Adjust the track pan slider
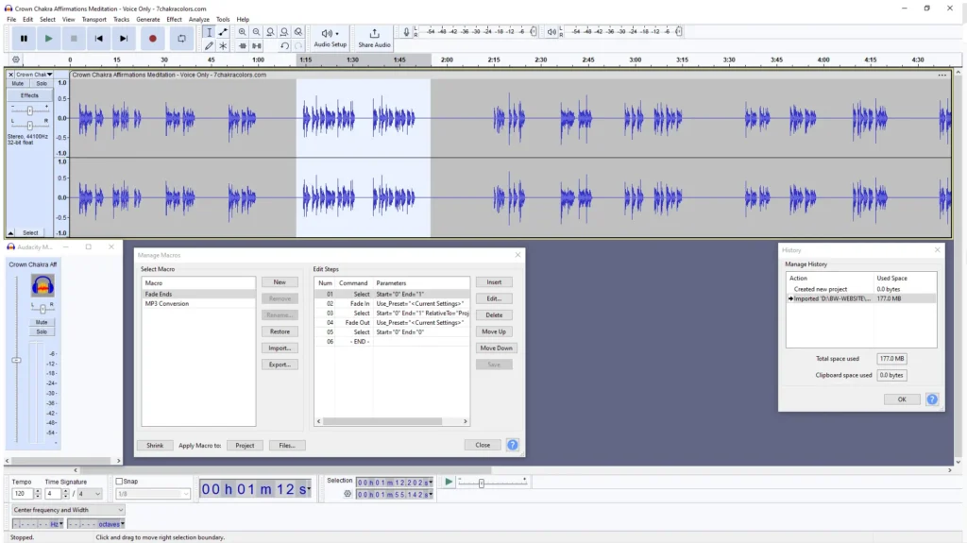 29,125
